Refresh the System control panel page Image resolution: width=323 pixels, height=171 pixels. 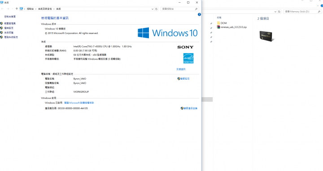click(x=157, y=9)
